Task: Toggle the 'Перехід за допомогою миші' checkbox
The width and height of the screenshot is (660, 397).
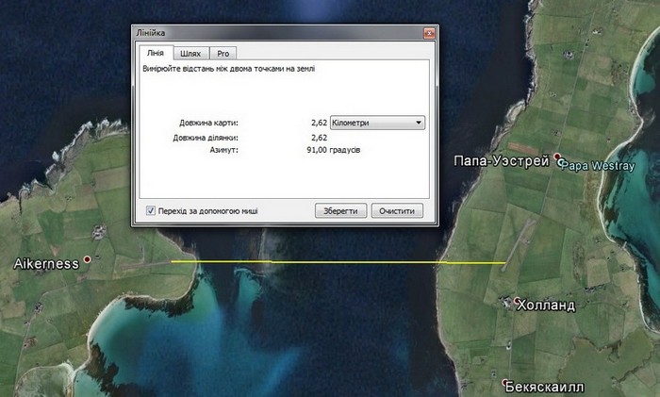Action: 151,210
